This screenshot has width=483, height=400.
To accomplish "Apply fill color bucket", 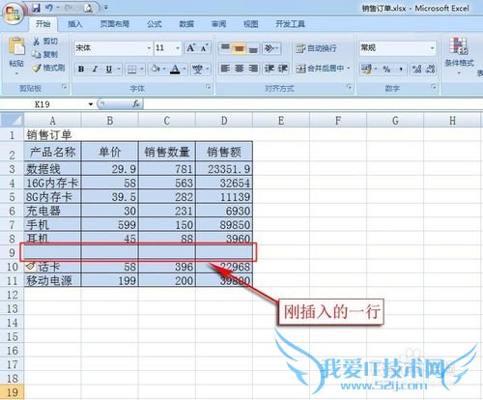I will click(156, 69).
